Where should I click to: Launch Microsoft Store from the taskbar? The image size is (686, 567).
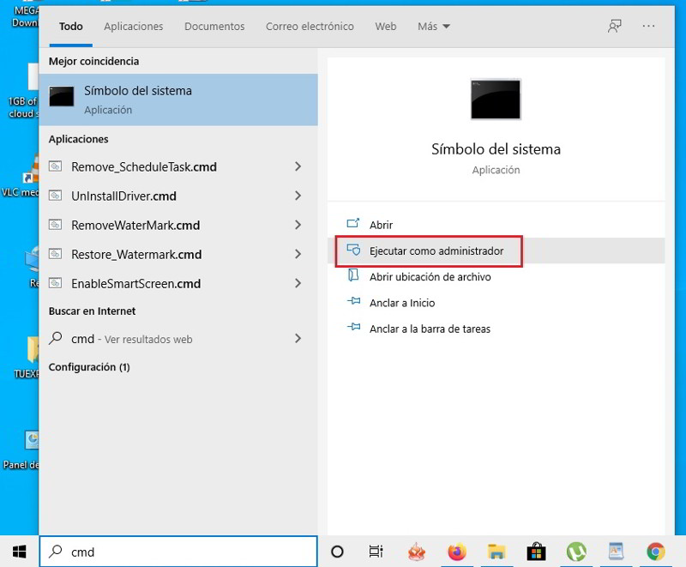(537, 552)
